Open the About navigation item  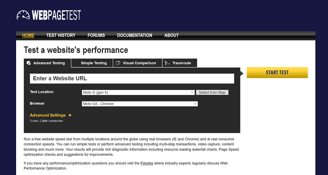pos(172,35)
